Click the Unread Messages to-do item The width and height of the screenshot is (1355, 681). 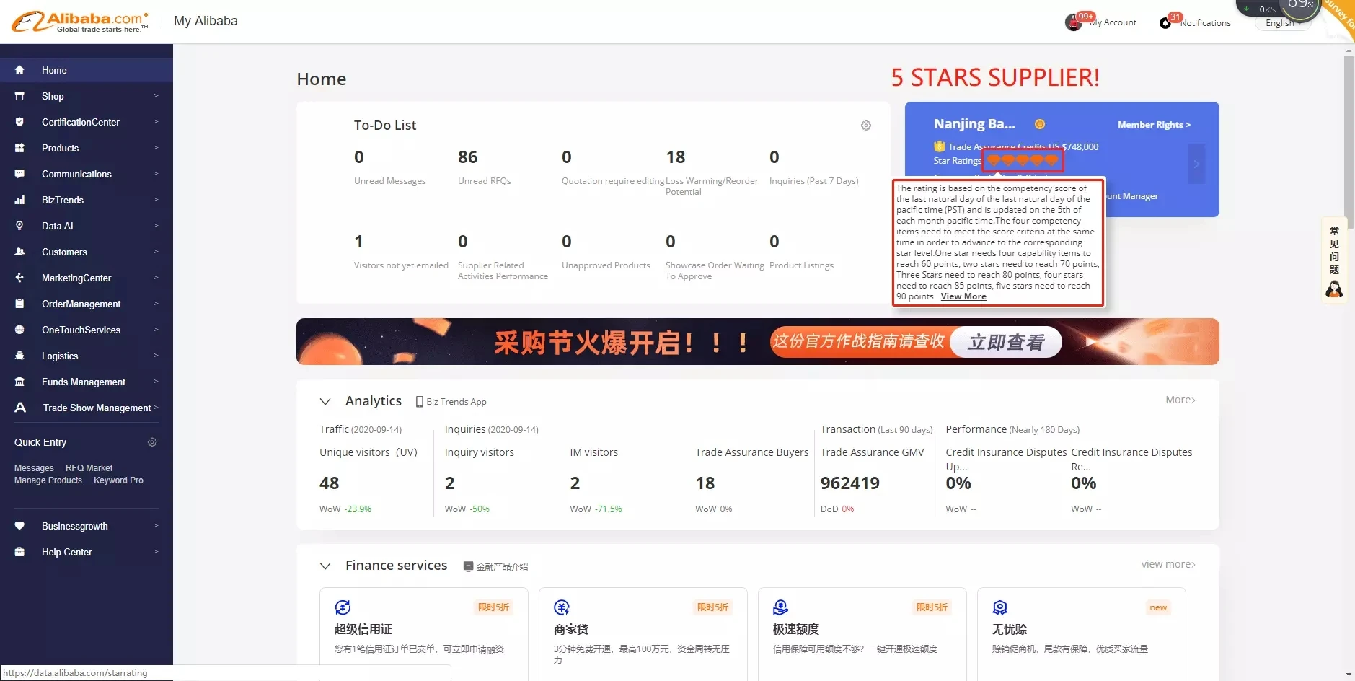coord(390,181)
